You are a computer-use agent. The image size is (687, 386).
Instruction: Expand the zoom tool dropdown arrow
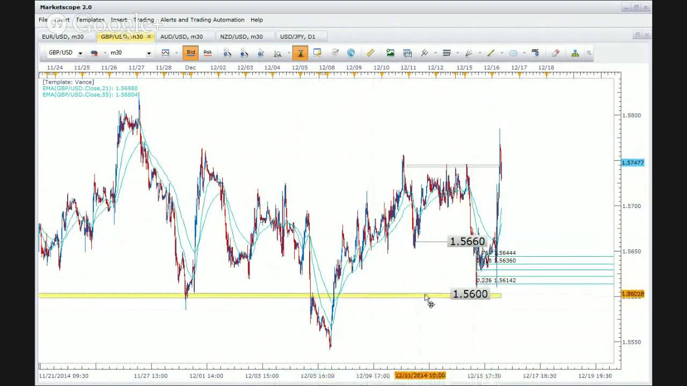289,53
